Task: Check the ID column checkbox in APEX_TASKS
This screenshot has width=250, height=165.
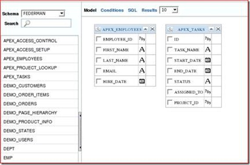Action: click(170, 39)
